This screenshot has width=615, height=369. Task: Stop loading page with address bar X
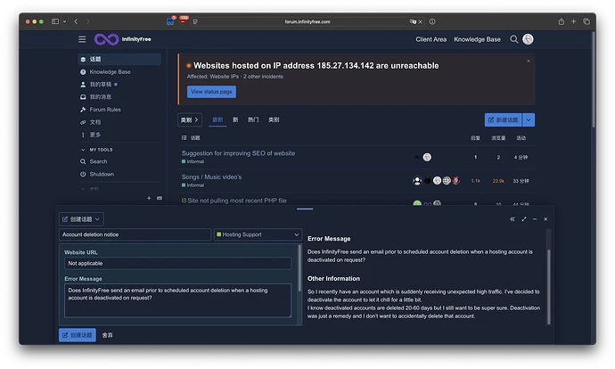pos(421,22)
